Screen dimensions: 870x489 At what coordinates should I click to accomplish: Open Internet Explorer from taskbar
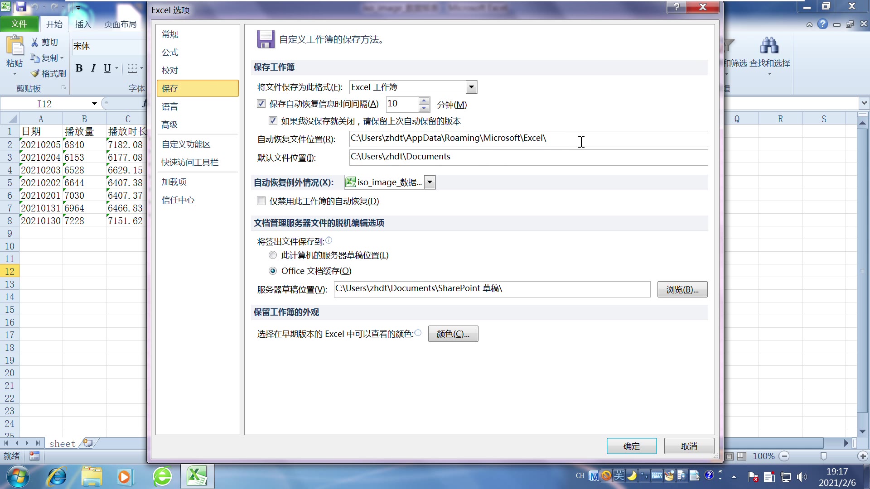click(x=57, y=477)
